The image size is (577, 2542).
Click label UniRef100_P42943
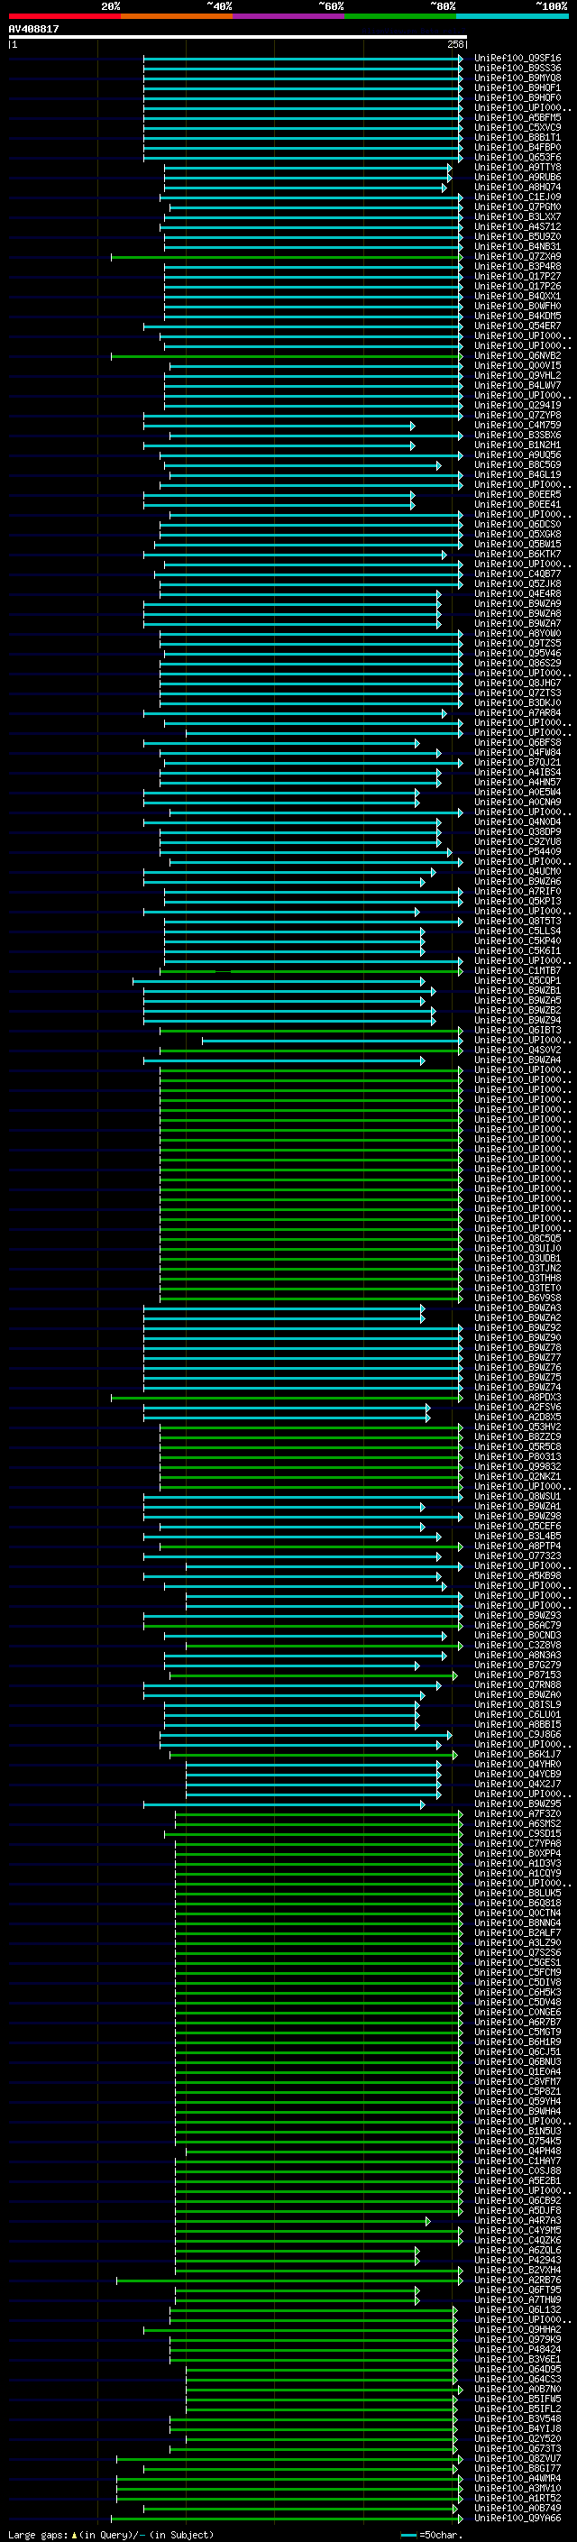tap(517, 2260)
